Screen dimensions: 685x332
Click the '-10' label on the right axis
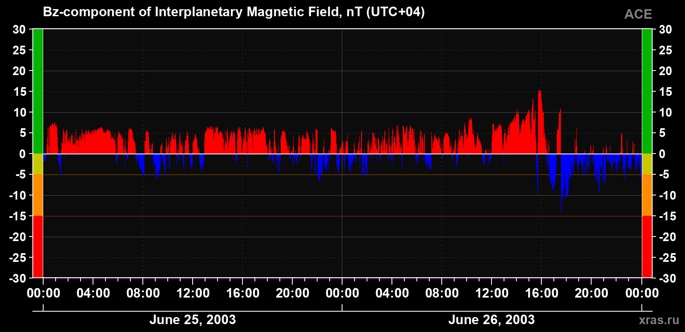click(x=668, y=195)
